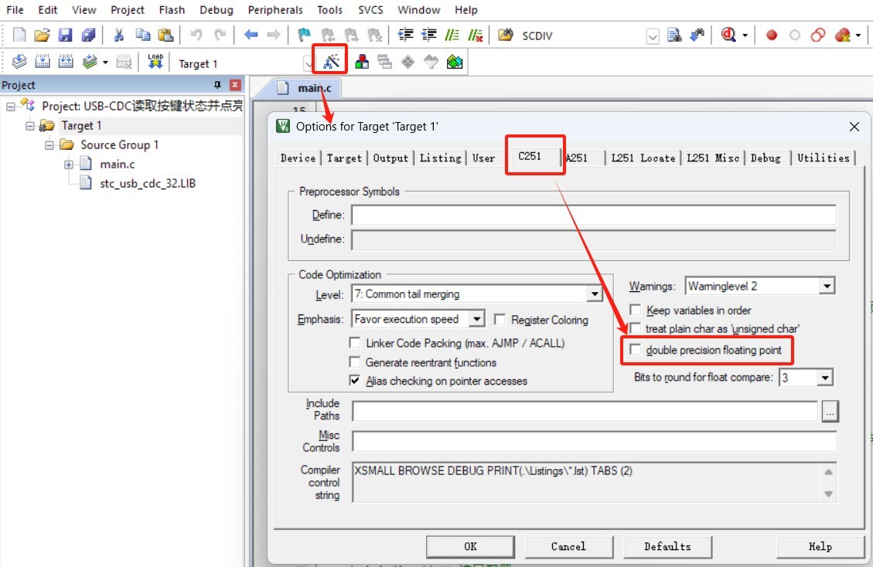Screen dimensions: 873x567
Task: Click the Save file floppy icon
Action: click(x=66, y=35)
